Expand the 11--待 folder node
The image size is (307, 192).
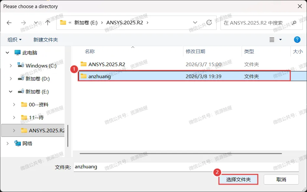click(x=14, y=117)
